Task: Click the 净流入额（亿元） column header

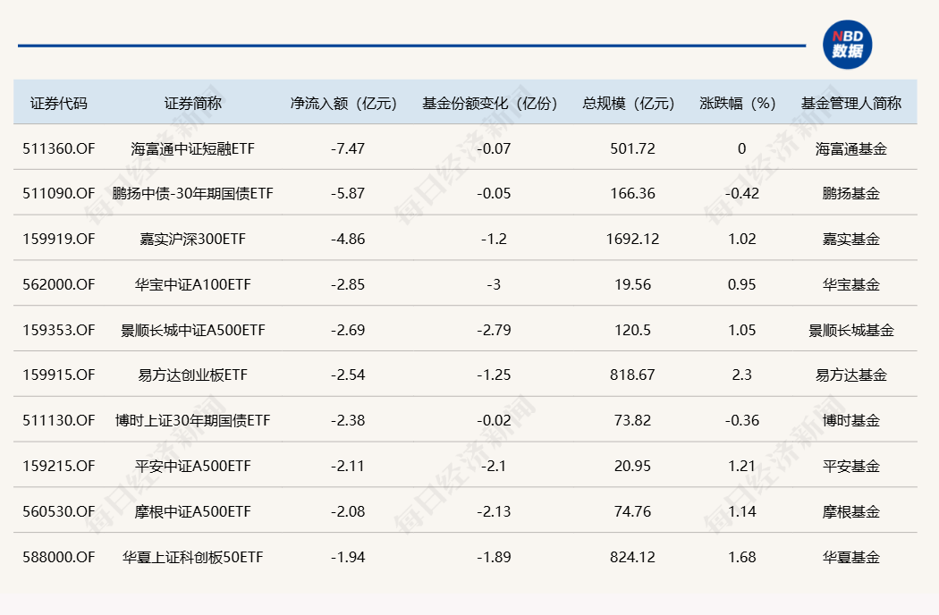Action: point(343,104)
